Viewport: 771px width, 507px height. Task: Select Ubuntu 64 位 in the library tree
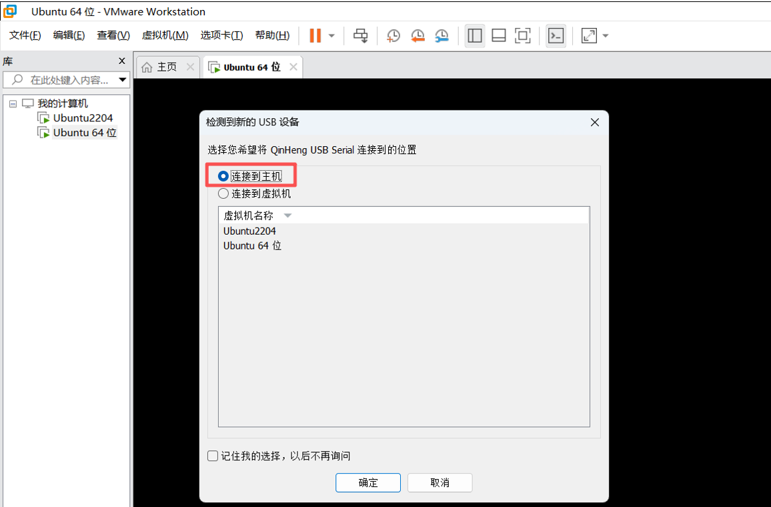pyautogui.click(x=85, y=133)
